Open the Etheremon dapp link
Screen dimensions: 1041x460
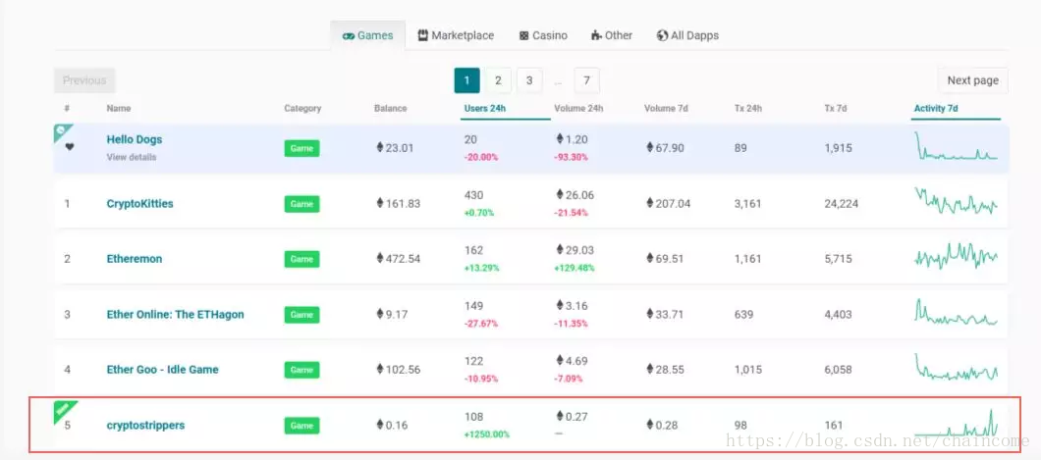(135, 259)
